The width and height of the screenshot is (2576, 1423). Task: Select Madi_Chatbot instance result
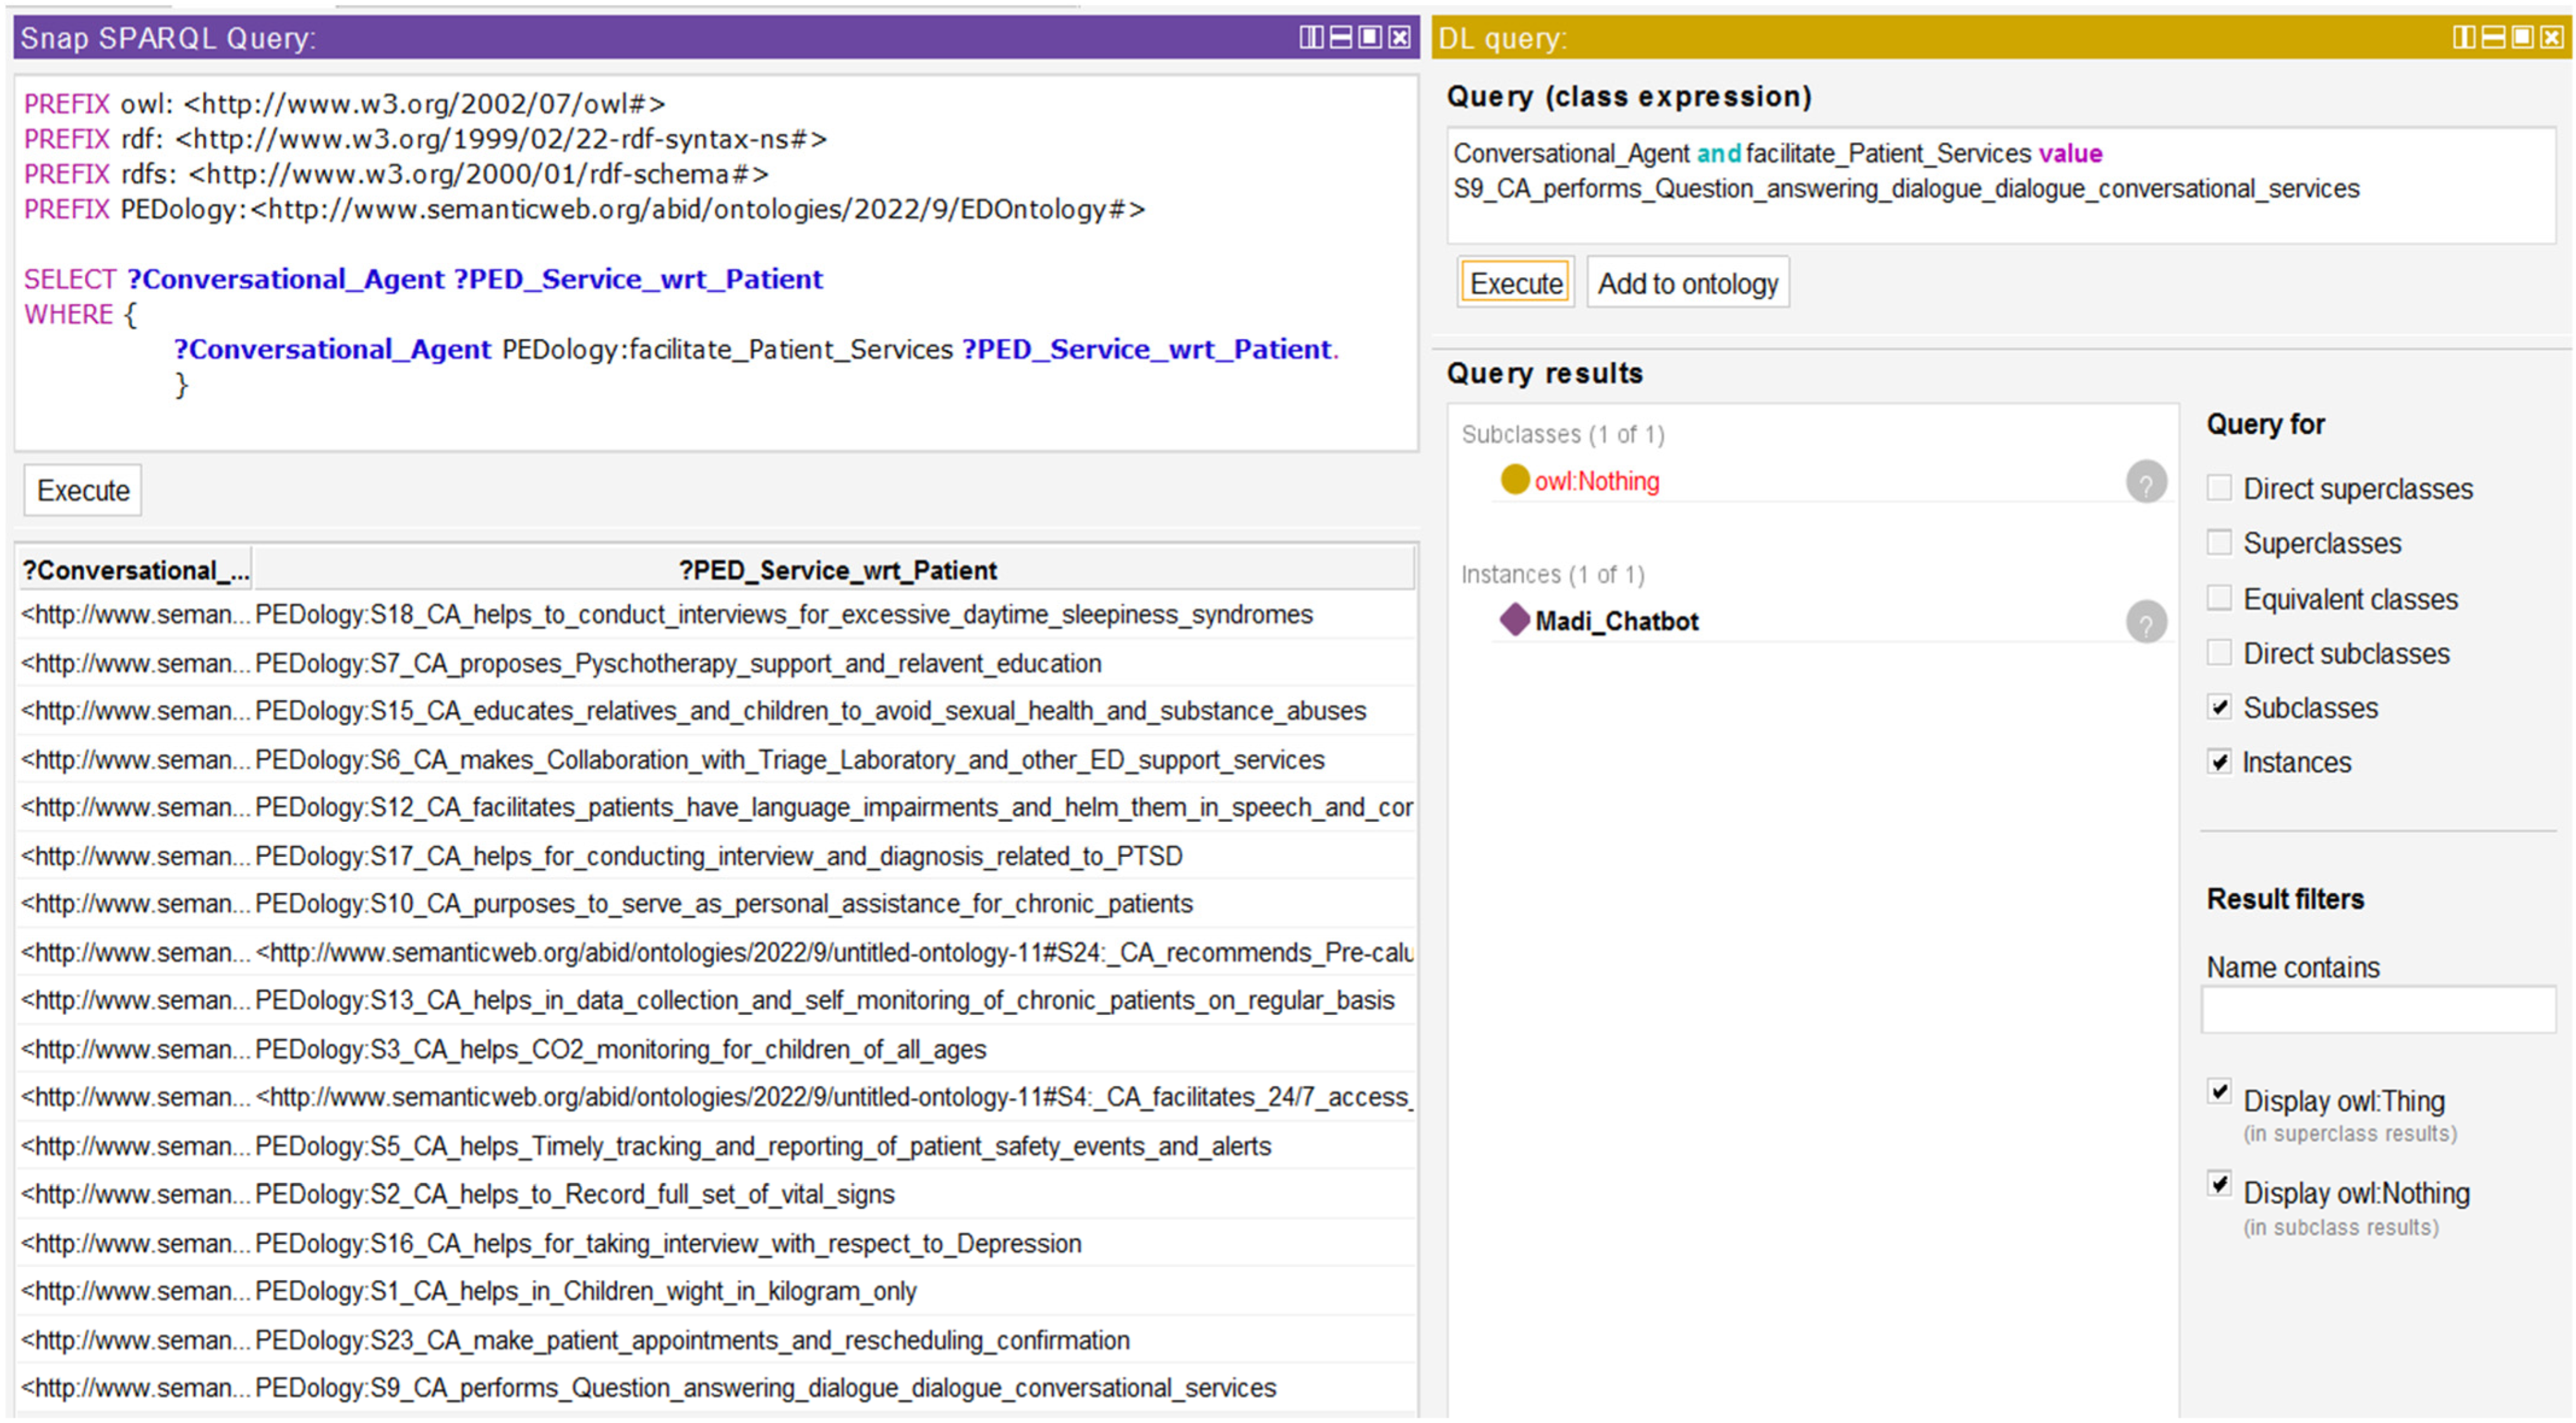pyautogui.click(x=1616, y=621)
